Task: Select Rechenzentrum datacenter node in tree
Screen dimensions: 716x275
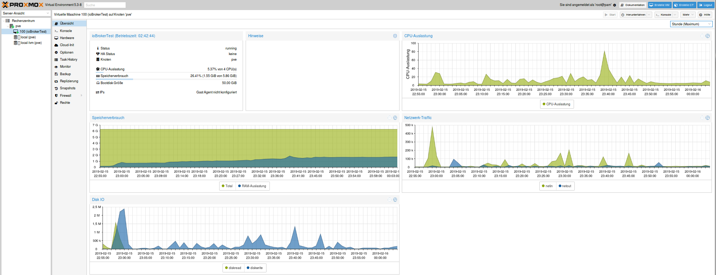Action: click(x=23, y=21)
